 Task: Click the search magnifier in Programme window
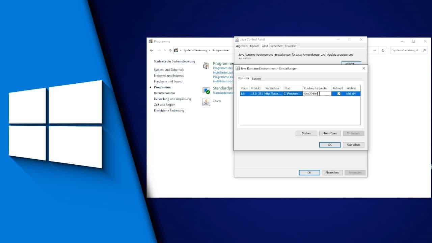click(x=424, y=50)
